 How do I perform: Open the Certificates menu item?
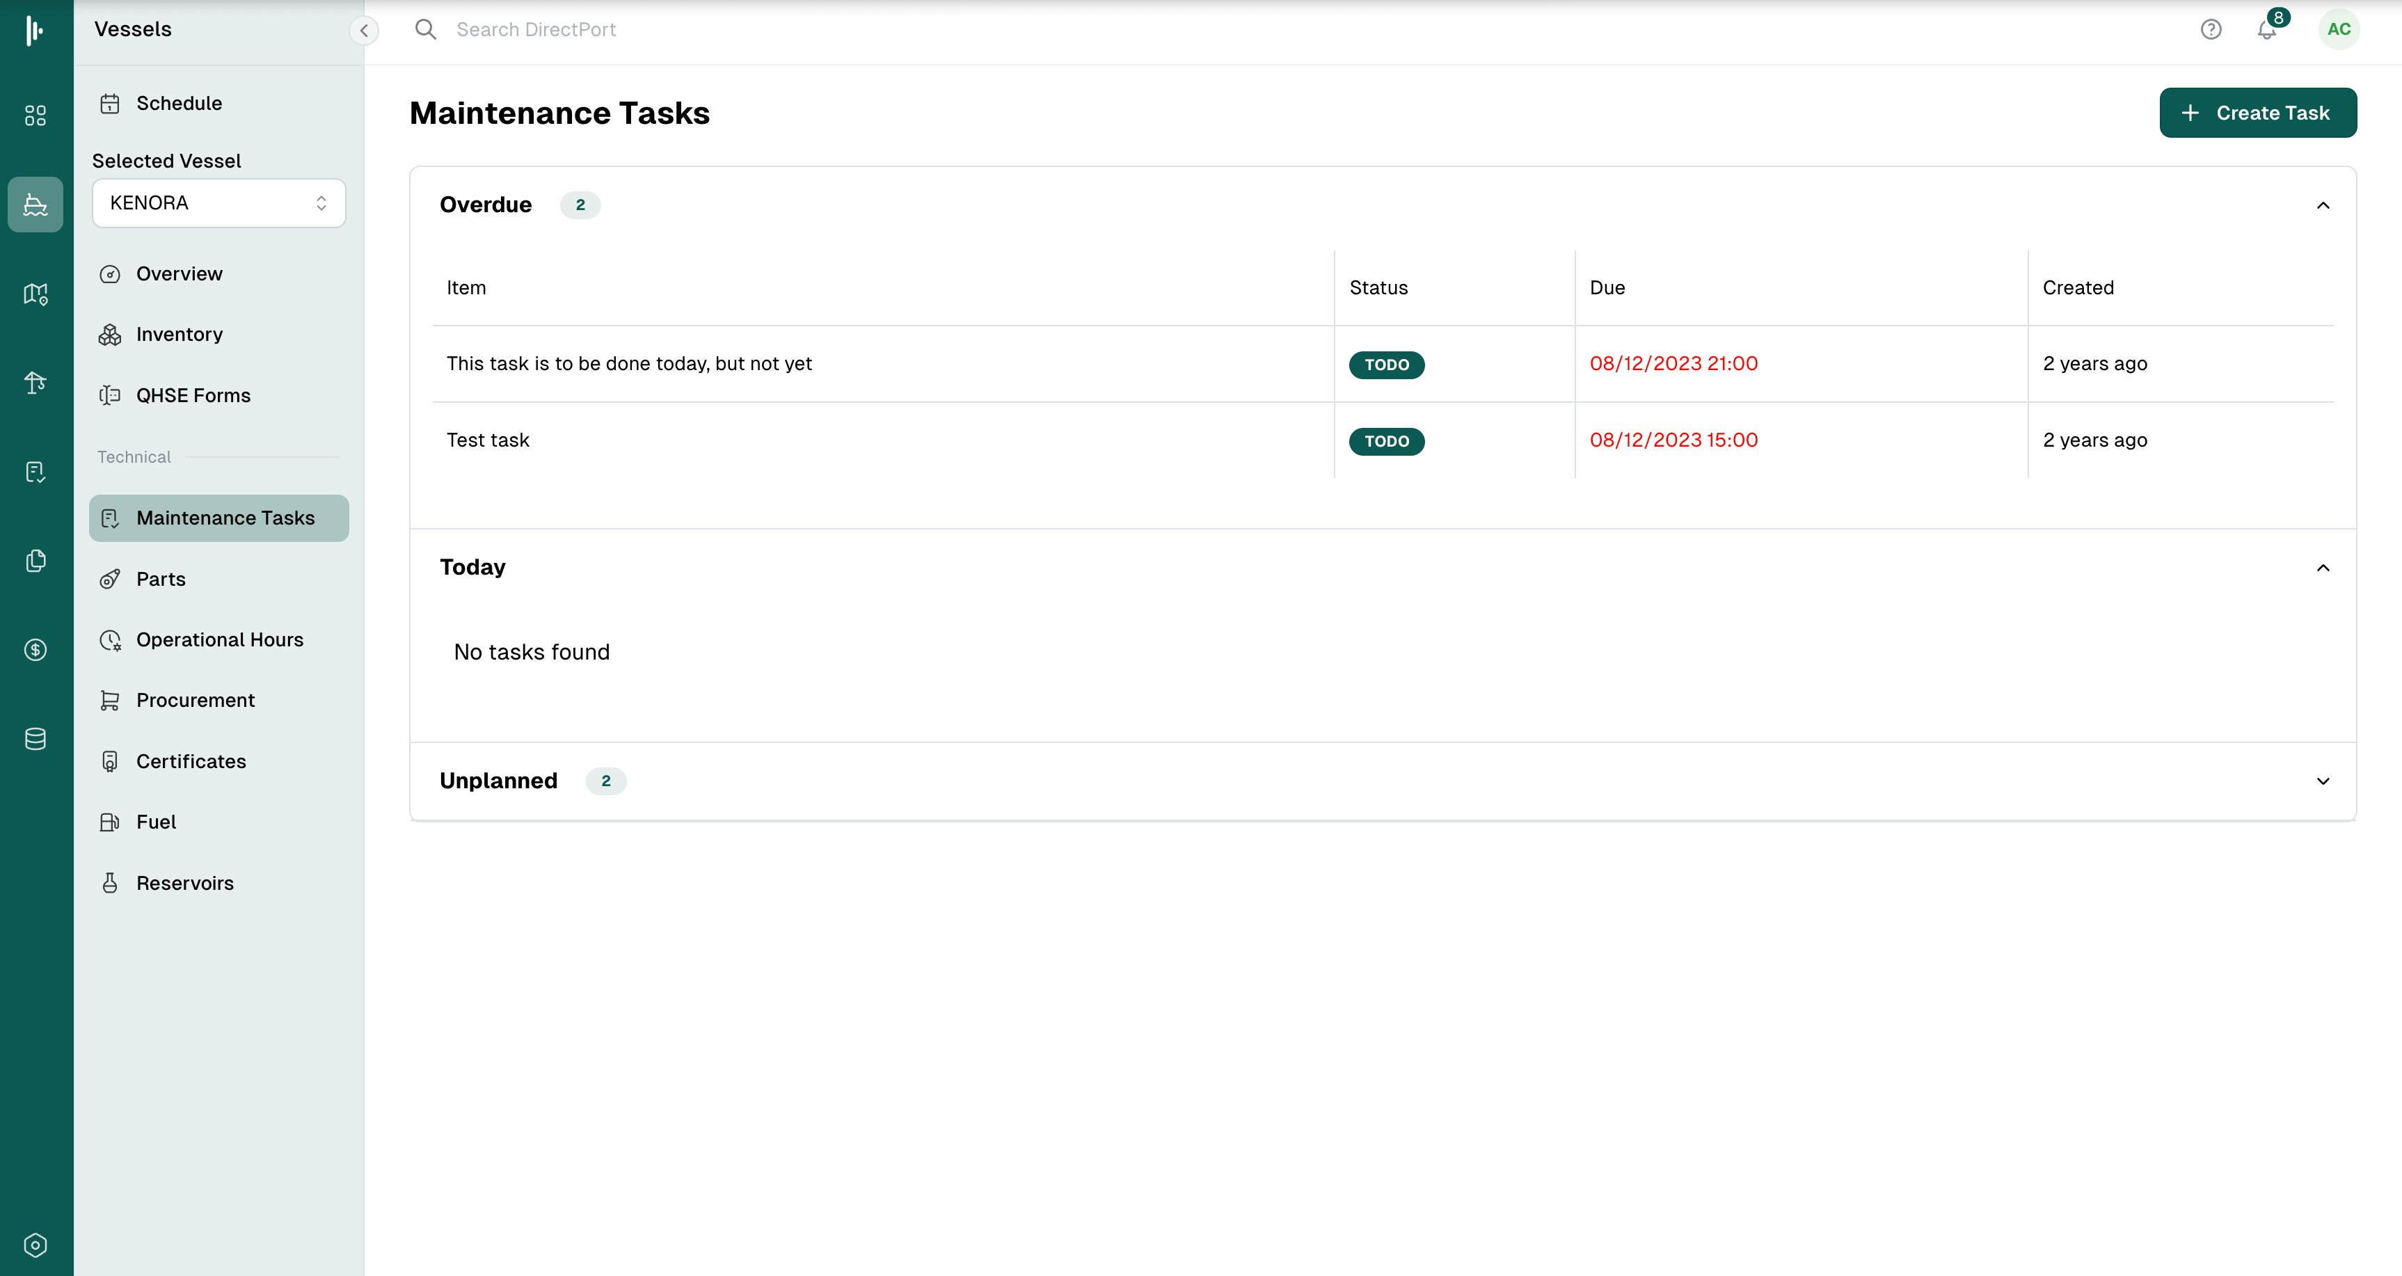190,762
